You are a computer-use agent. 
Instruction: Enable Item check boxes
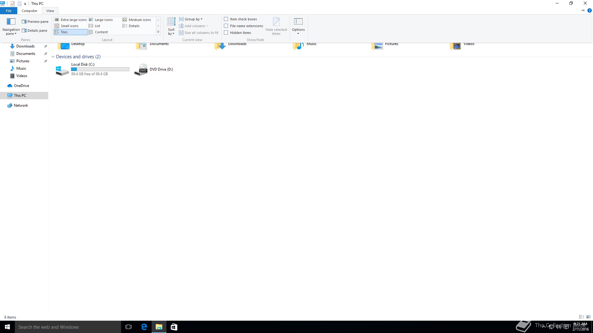[226, 19]
